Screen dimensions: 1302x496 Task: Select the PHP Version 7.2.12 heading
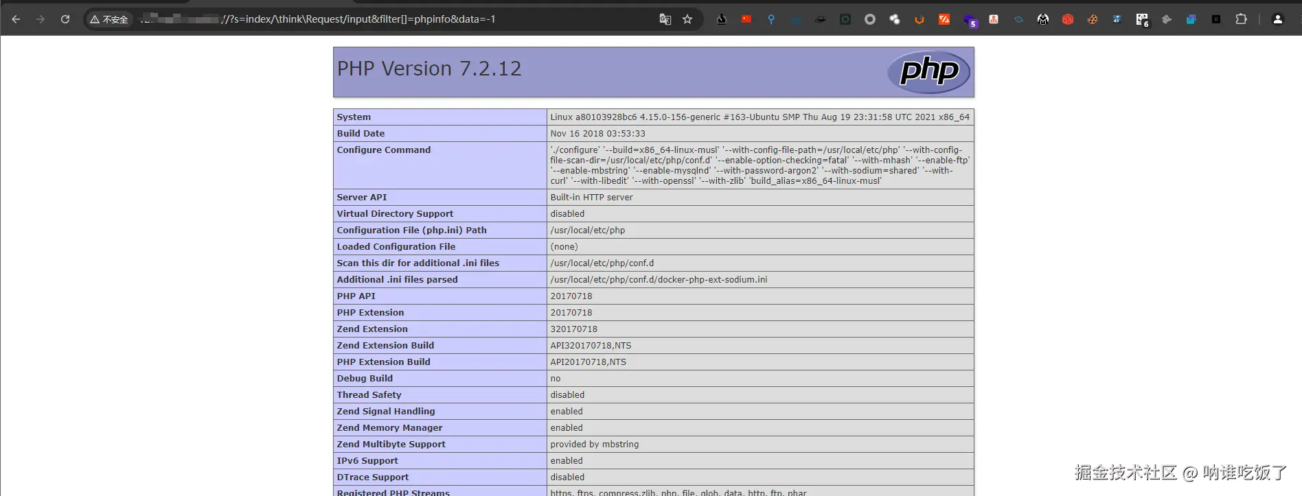click(x=429, y=69)
